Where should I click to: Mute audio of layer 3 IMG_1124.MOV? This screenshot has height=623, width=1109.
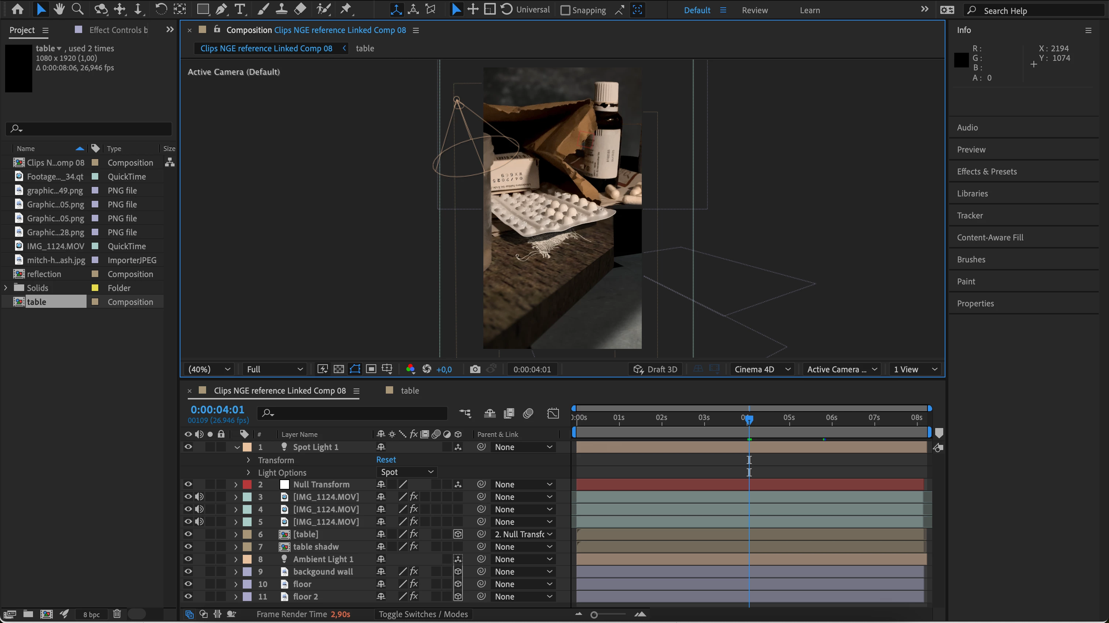click(199, 497)
